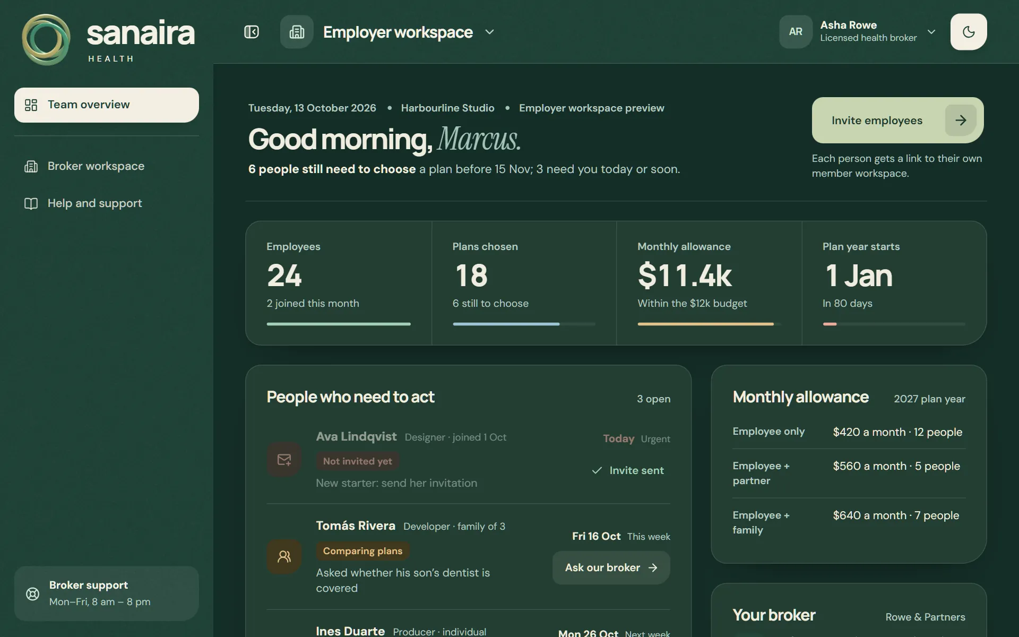The width and height of the screenshot is (1019, 637).
Task: Open the Employees 24 stat card
Action: click(339, 283)
